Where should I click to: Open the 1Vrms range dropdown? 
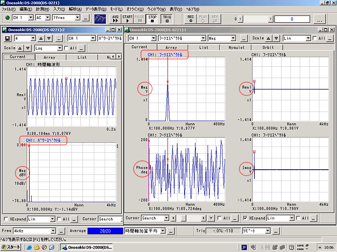pyautogui.click(x=78, y=18)
